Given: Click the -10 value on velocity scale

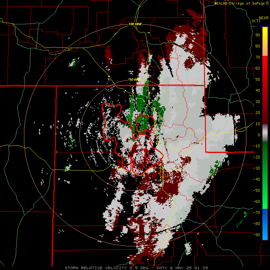Looking at the screenshot, I should pos(256,146).
